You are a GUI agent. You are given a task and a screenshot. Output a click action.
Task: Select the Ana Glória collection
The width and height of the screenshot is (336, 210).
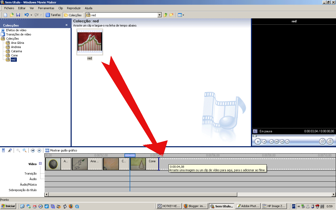click(17, 43)
